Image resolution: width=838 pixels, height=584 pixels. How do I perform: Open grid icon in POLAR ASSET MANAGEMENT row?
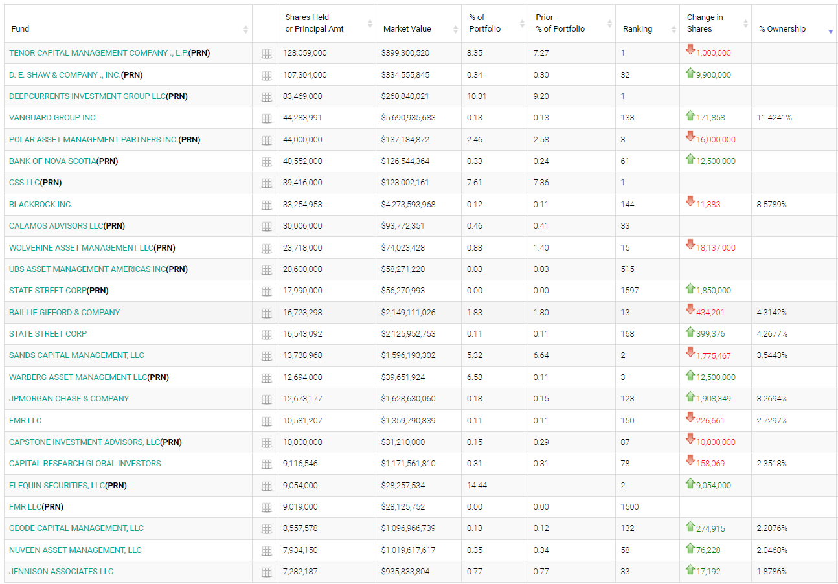pos(266,140)
